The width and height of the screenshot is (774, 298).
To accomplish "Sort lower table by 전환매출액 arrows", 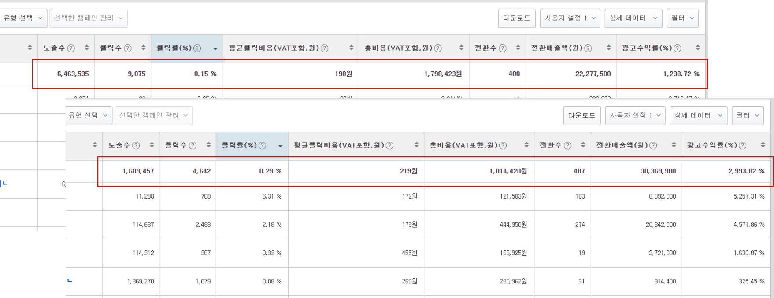I will [674, 145].
